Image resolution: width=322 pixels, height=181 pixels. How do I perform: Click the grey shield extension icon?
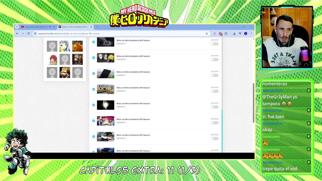[x=215, y=33]
